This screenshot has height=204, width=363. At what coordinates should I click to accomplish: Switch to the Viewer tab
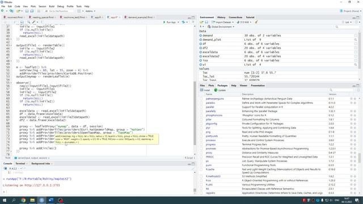click(x=243, y=86)
